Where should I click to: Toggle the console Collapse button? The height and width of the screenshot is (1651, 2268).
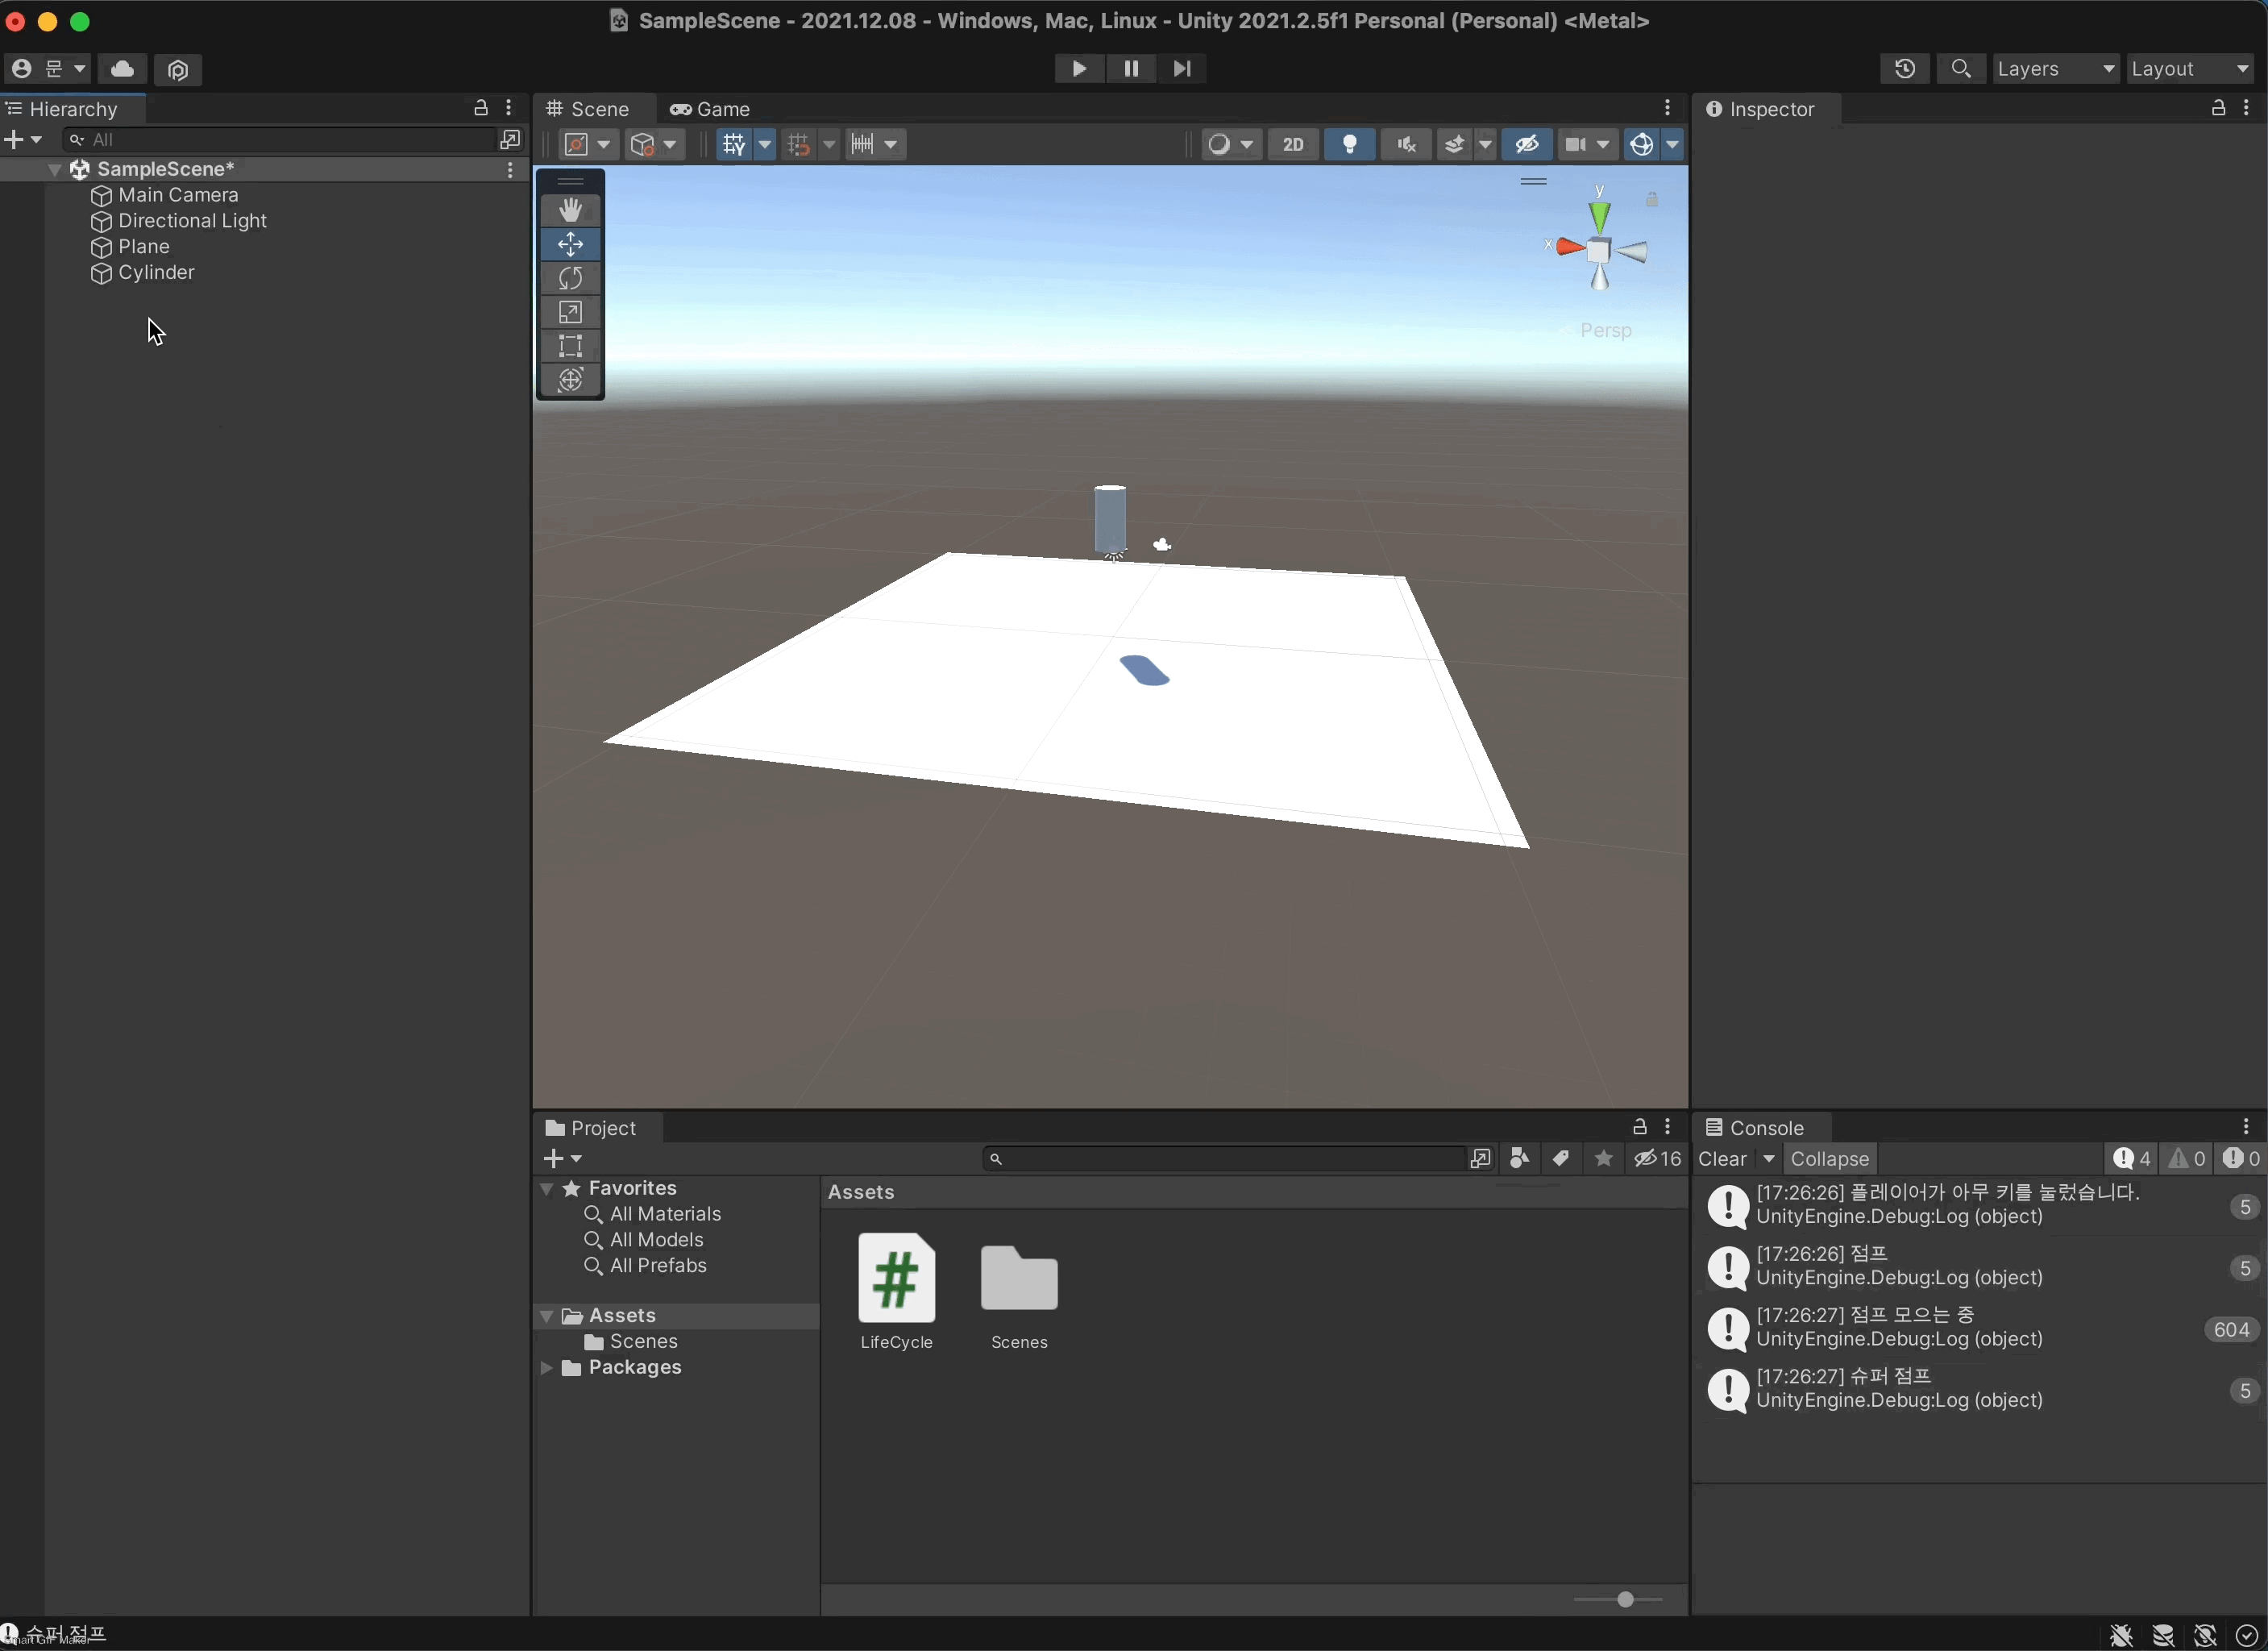(x=1829, y=1158)
